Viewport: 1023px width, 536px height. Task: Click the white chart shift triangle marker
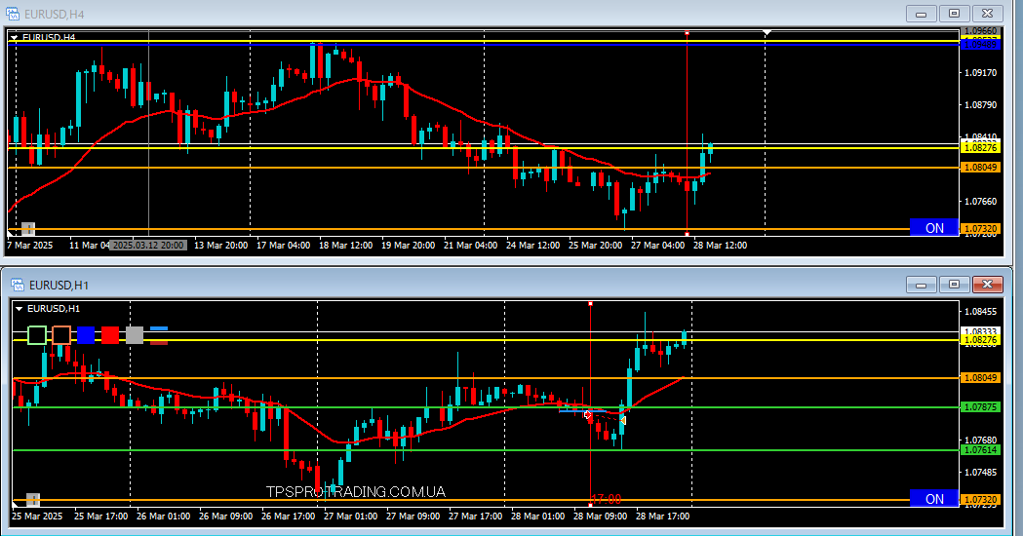tap(767, 34)
